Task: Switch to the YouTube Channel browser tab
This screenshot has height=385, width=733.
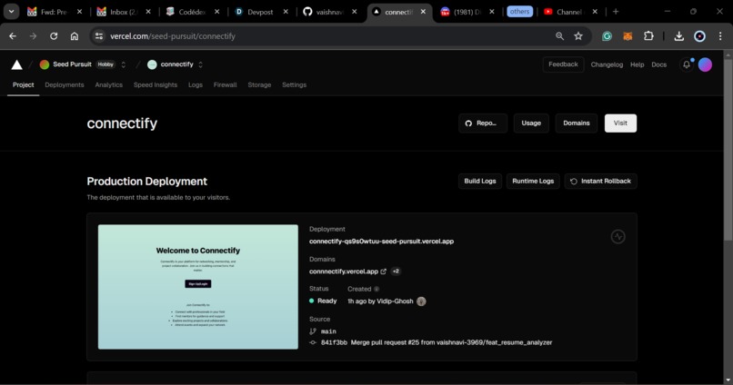Action: click(569, 12)
